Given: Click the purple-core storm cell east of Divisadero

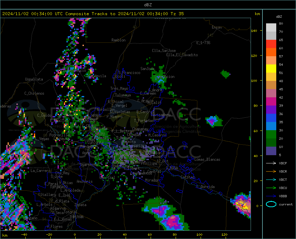Looking at the screenshot, I should 213,121.
